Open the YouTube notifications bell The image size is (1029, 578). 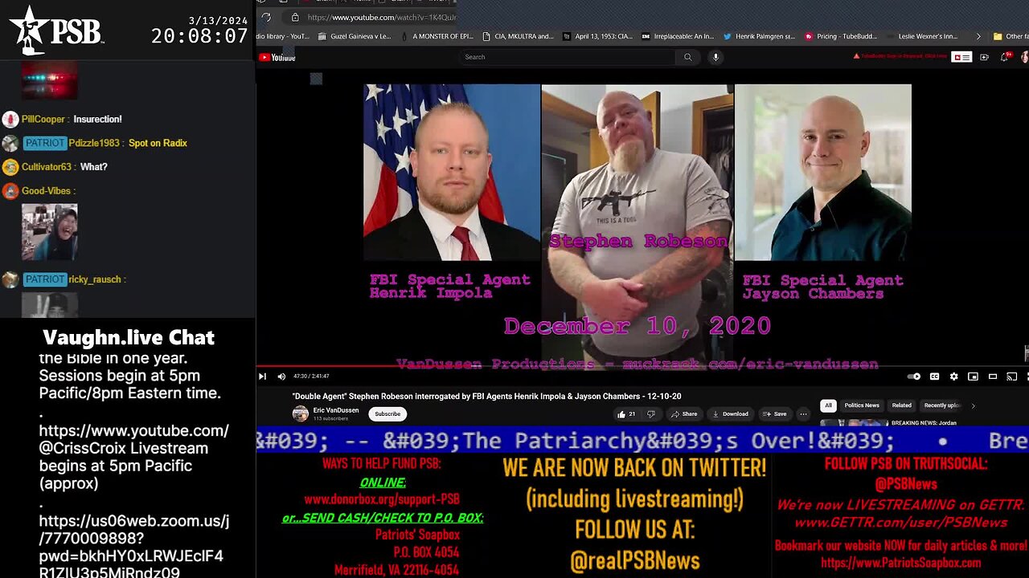(x=1005, y=57)
